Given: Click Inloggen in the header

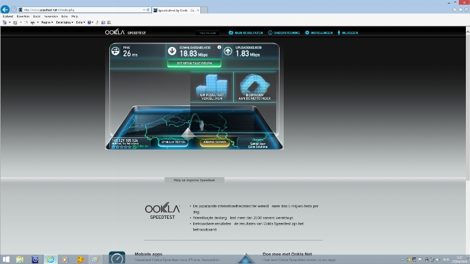Looking at the screenshot, I should [x=348, y=33].
